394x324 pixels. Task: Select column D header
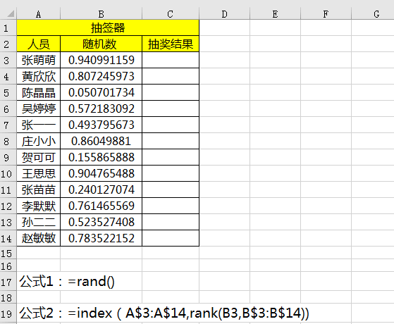tap(225, 14)
